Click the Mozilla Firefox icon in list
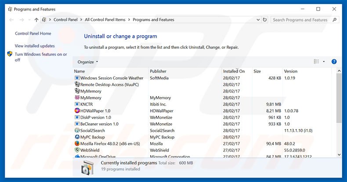 tap(77, 143)
